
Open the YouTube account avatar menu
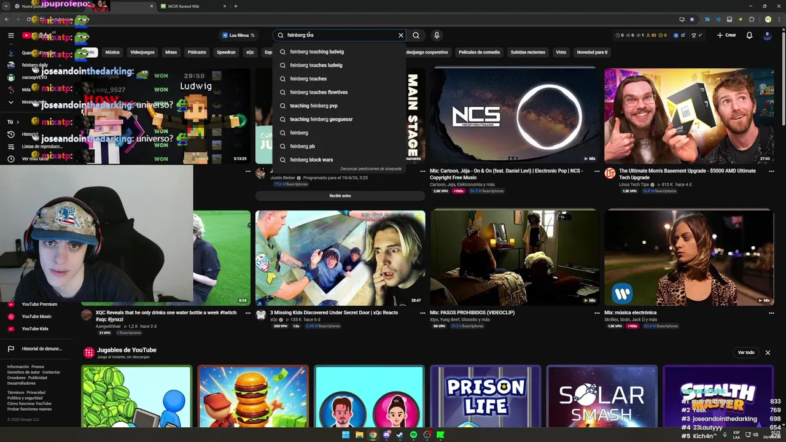pyautogui.click(x=768, y=36)
